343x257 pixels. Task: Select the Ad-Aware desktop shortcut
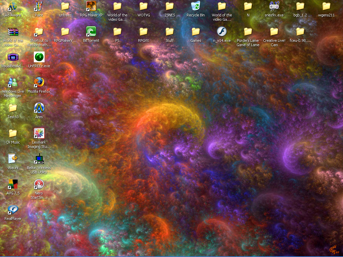tap(13, 6)
